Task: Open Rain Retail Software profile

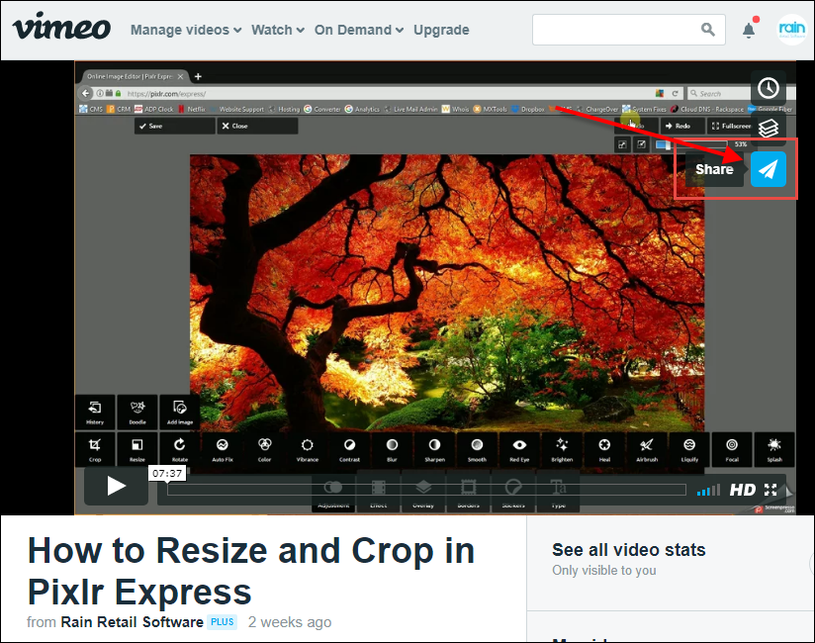Action: pos(132,622)
